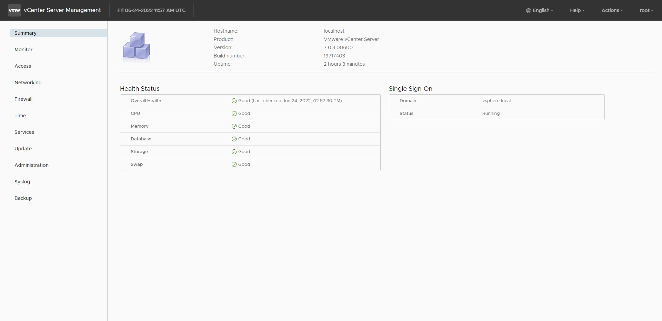Open the Actions dropdown menu
This screenshot has height=321, width=662.
(612, 10)
